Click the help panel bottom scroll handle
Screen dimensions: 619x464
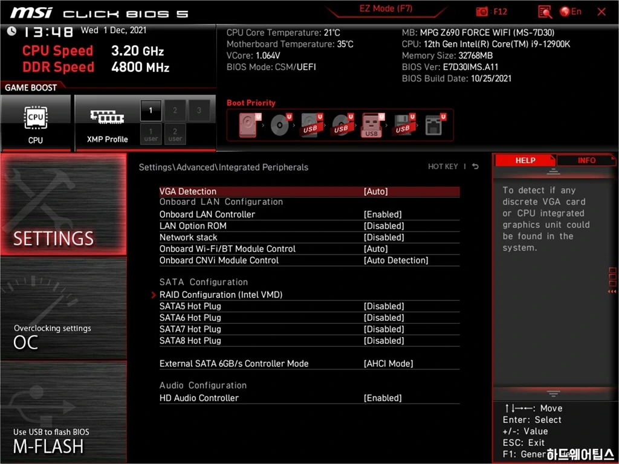tap(553, 394)
